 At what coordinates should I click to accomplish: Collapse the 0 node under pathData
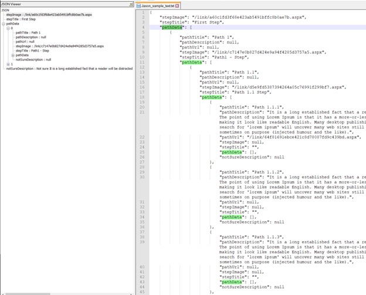(8, 28)
